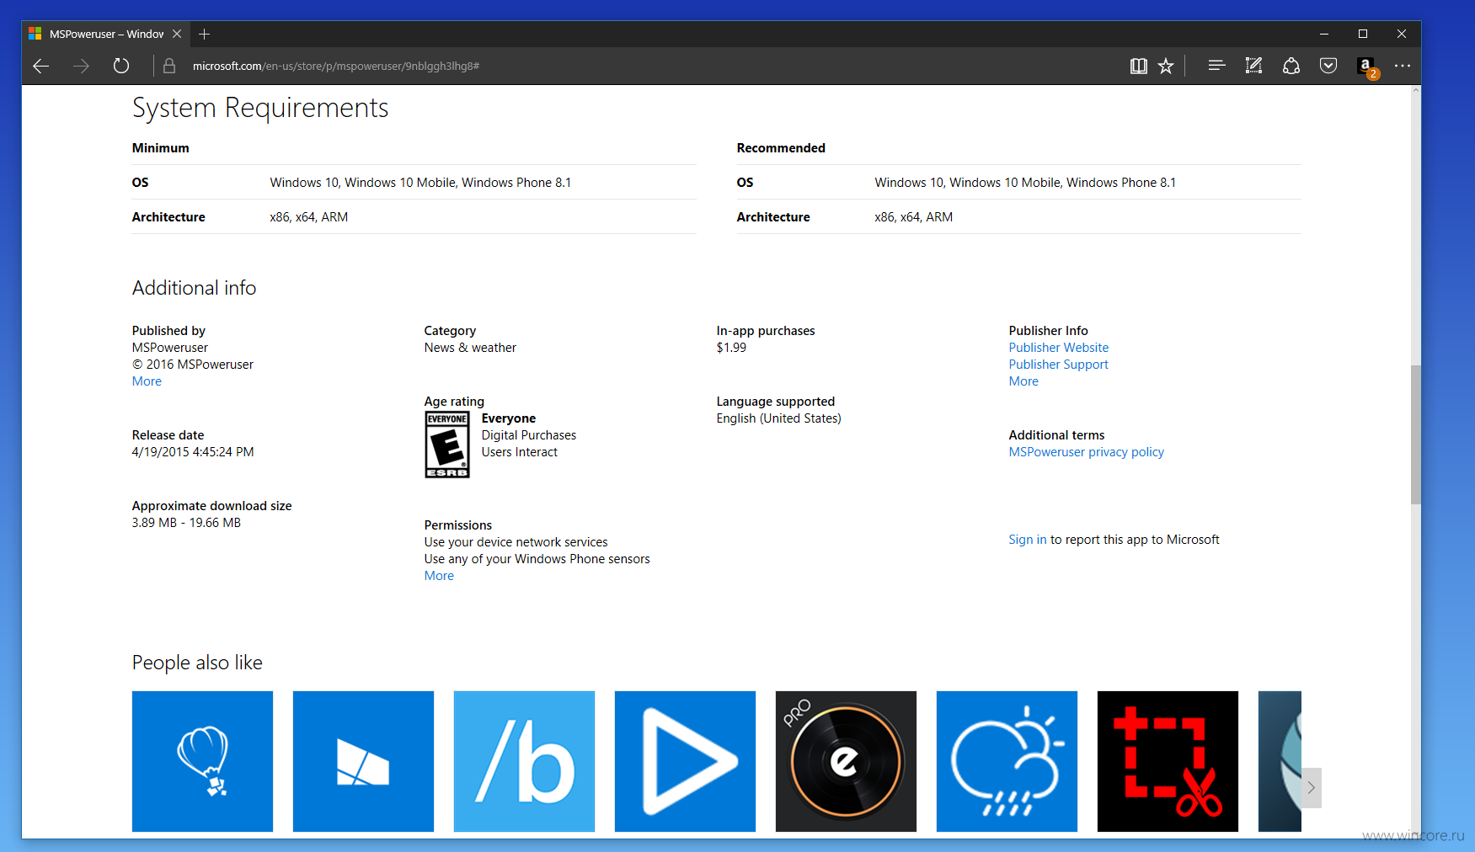The height and width of the screenshot is (852, 1475).
Task: Click More under Publisher Info
Action: coord(1023,381)
